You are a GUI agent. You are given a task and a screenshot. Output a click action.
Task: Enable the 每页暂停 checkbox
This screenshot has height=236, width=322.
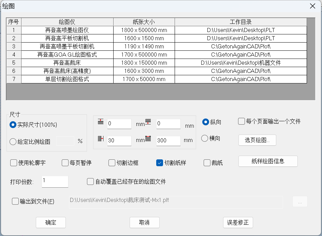coord(65,163)
